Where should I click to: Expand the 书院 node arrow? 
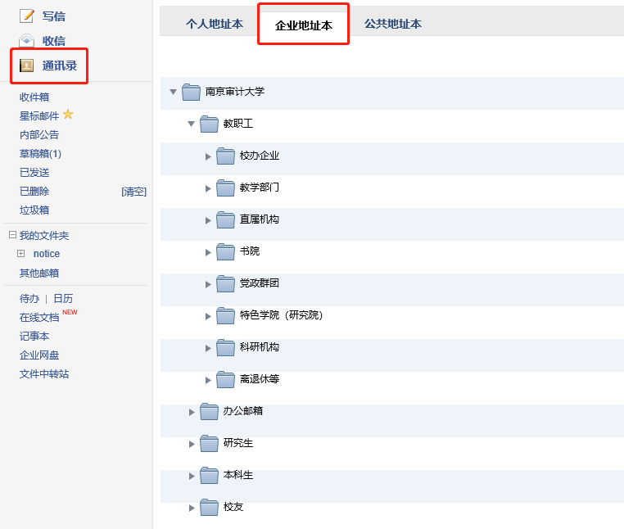[x=208, y=252]
